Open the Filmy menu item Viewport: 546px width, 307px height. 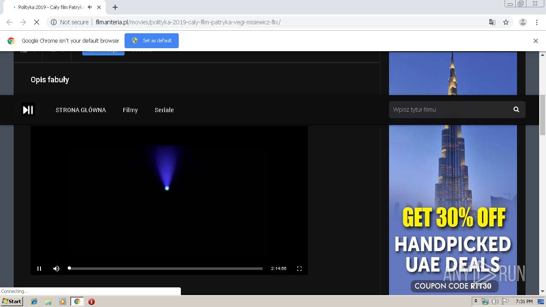(130, 110)
